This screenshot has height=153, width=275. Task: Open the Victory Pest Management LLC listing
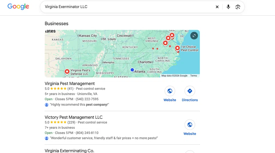[74, 117]
